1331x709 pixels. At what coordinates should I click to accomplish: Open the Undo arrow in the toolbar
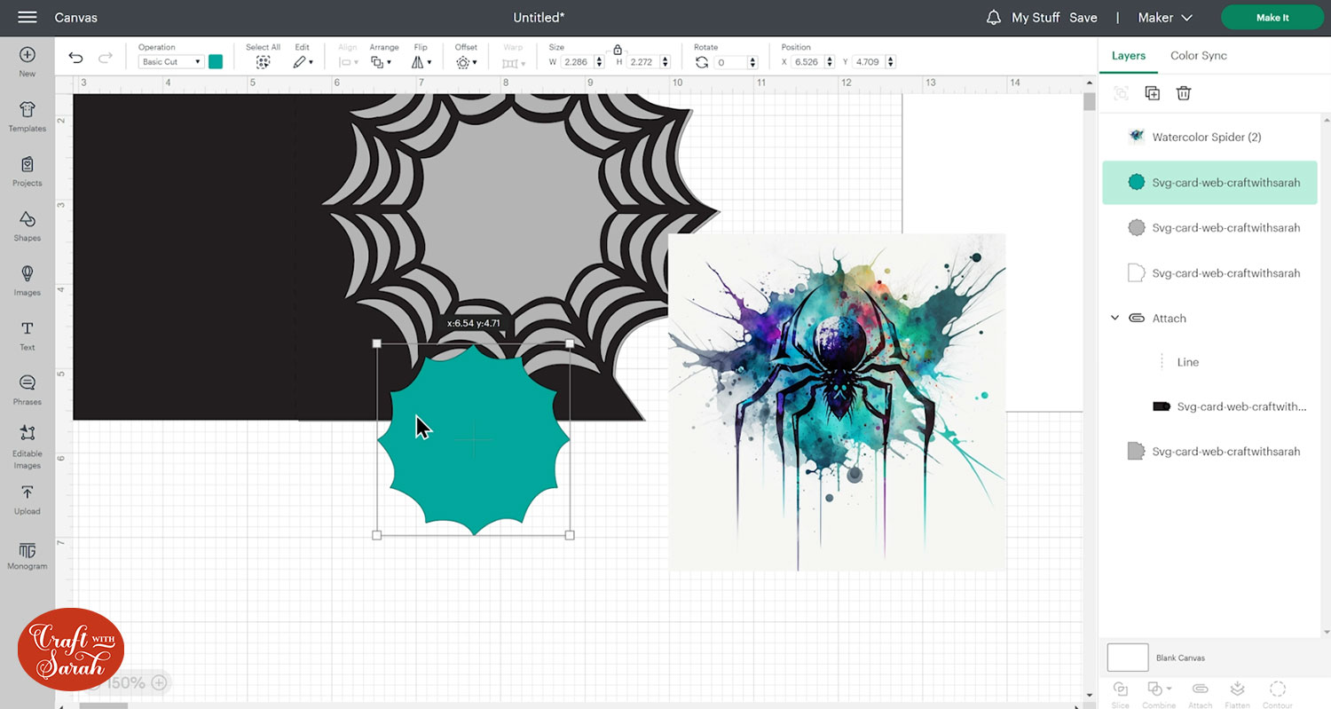[x=76, y=56]
